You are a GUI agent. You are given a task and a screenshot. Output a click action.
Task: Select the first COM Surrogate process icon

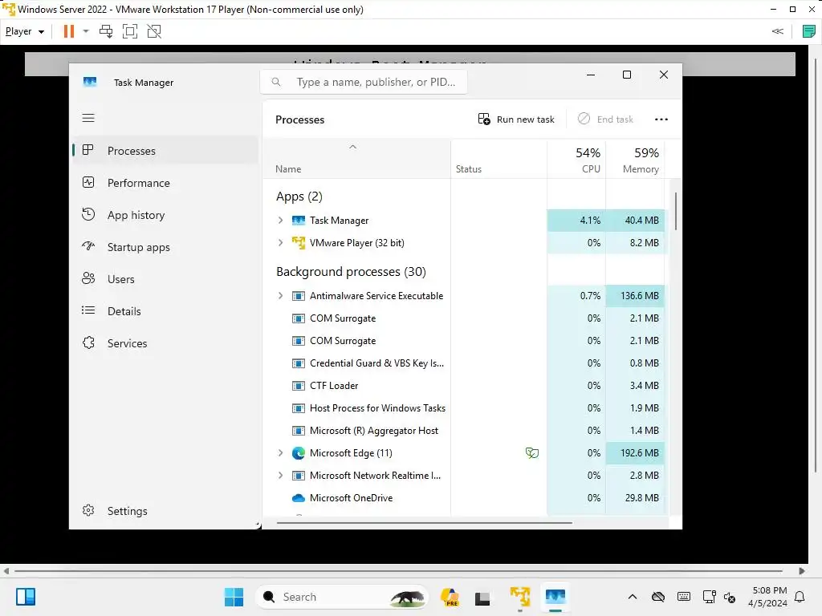tap(299, 318)
